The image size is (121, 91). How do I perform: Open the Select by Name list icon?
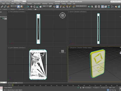tap(22, 7)
